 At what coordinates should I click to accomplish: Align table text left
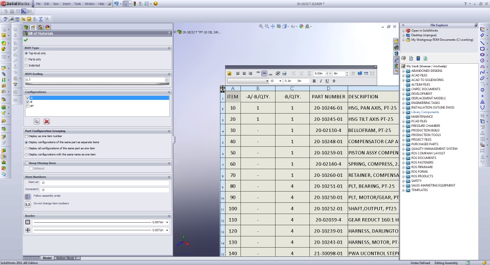click(x=238, y=74)
